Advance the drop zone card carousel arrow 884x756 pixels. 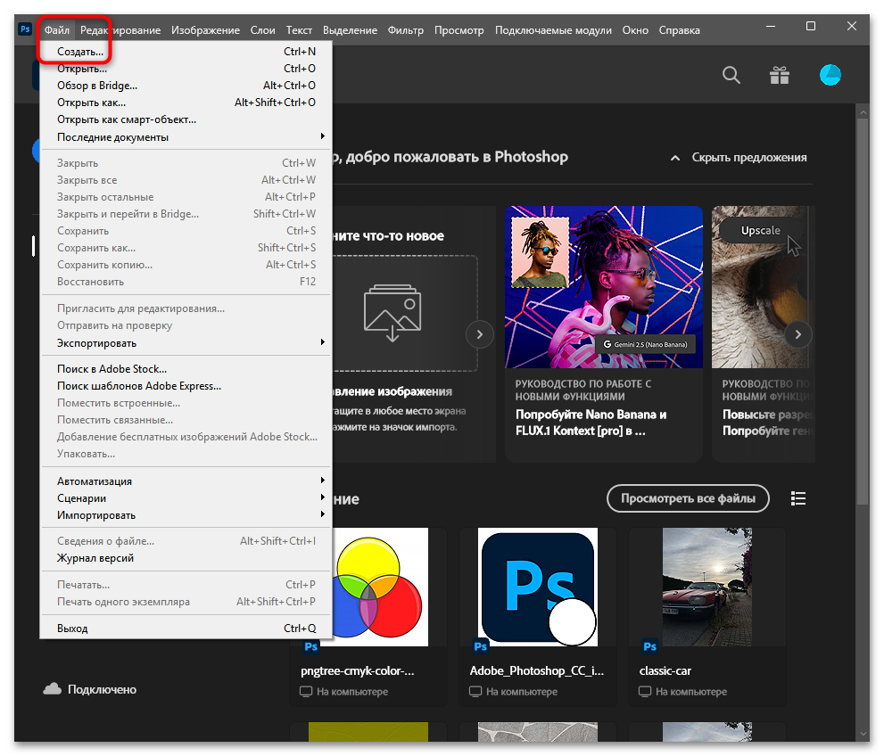coord(480,334)
